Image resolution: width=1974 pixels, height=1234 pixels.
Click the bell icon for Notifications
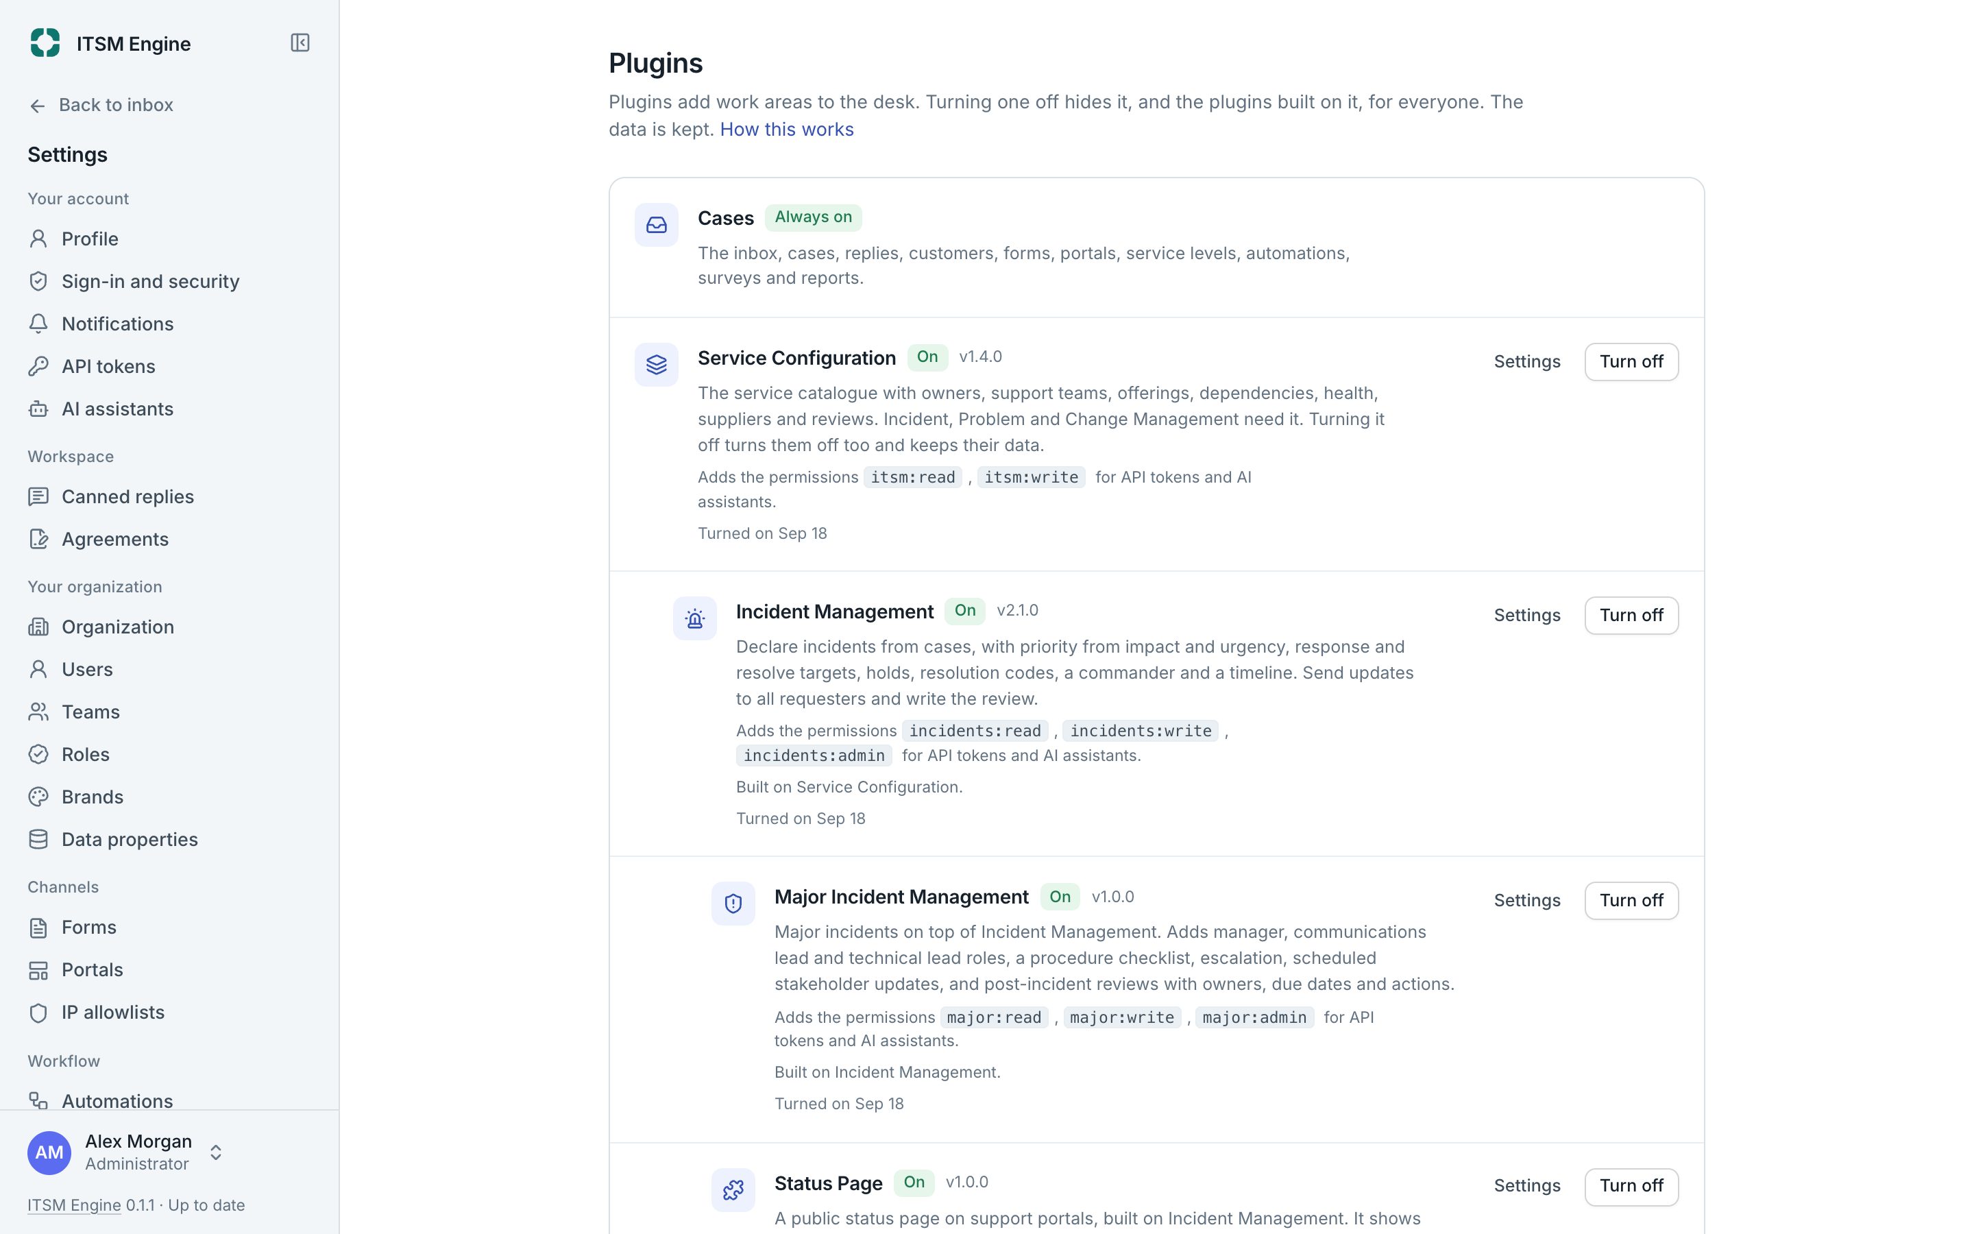pos(38,323)
